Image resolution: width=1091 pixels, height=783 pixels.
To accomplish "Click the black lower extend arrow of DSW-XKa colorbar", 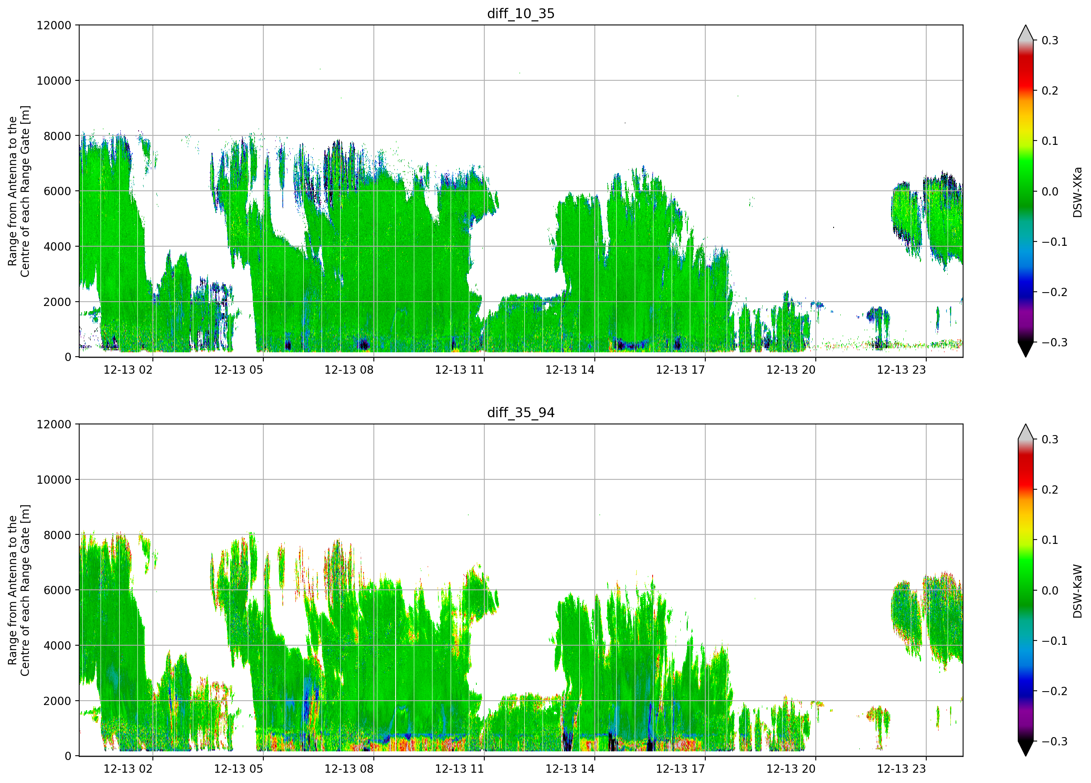I will pos(1026,349).
